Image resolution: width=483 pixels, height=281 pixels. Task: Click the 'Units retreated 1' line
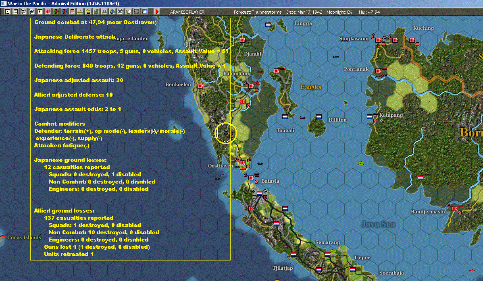click(69, 254)
